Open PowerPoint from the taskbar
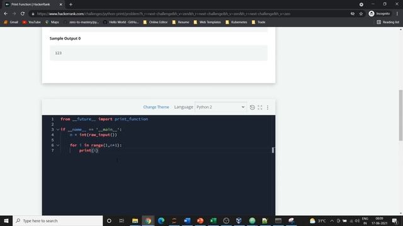The width and height of the screenshot is (403, 226). [200, 220]
